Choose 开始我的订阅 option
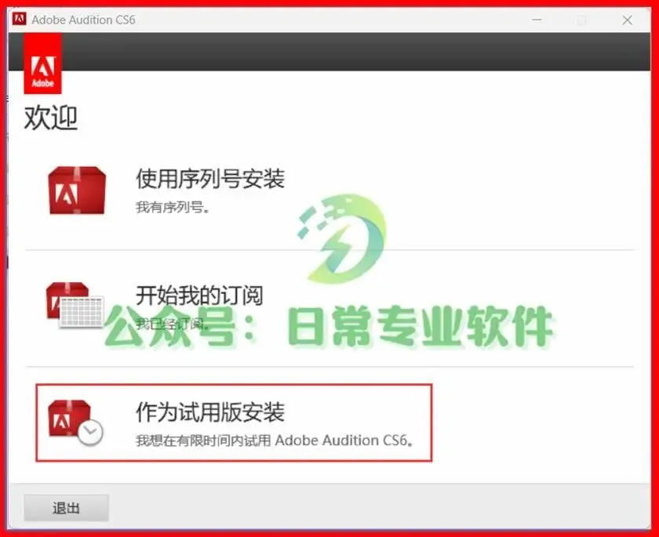The height and width of the screenshot is (537, 659). (199, 296)
